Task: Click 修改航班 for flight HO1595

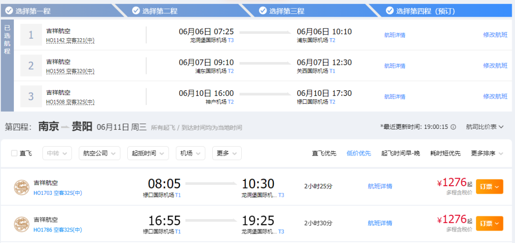Action: coord(495,65)
